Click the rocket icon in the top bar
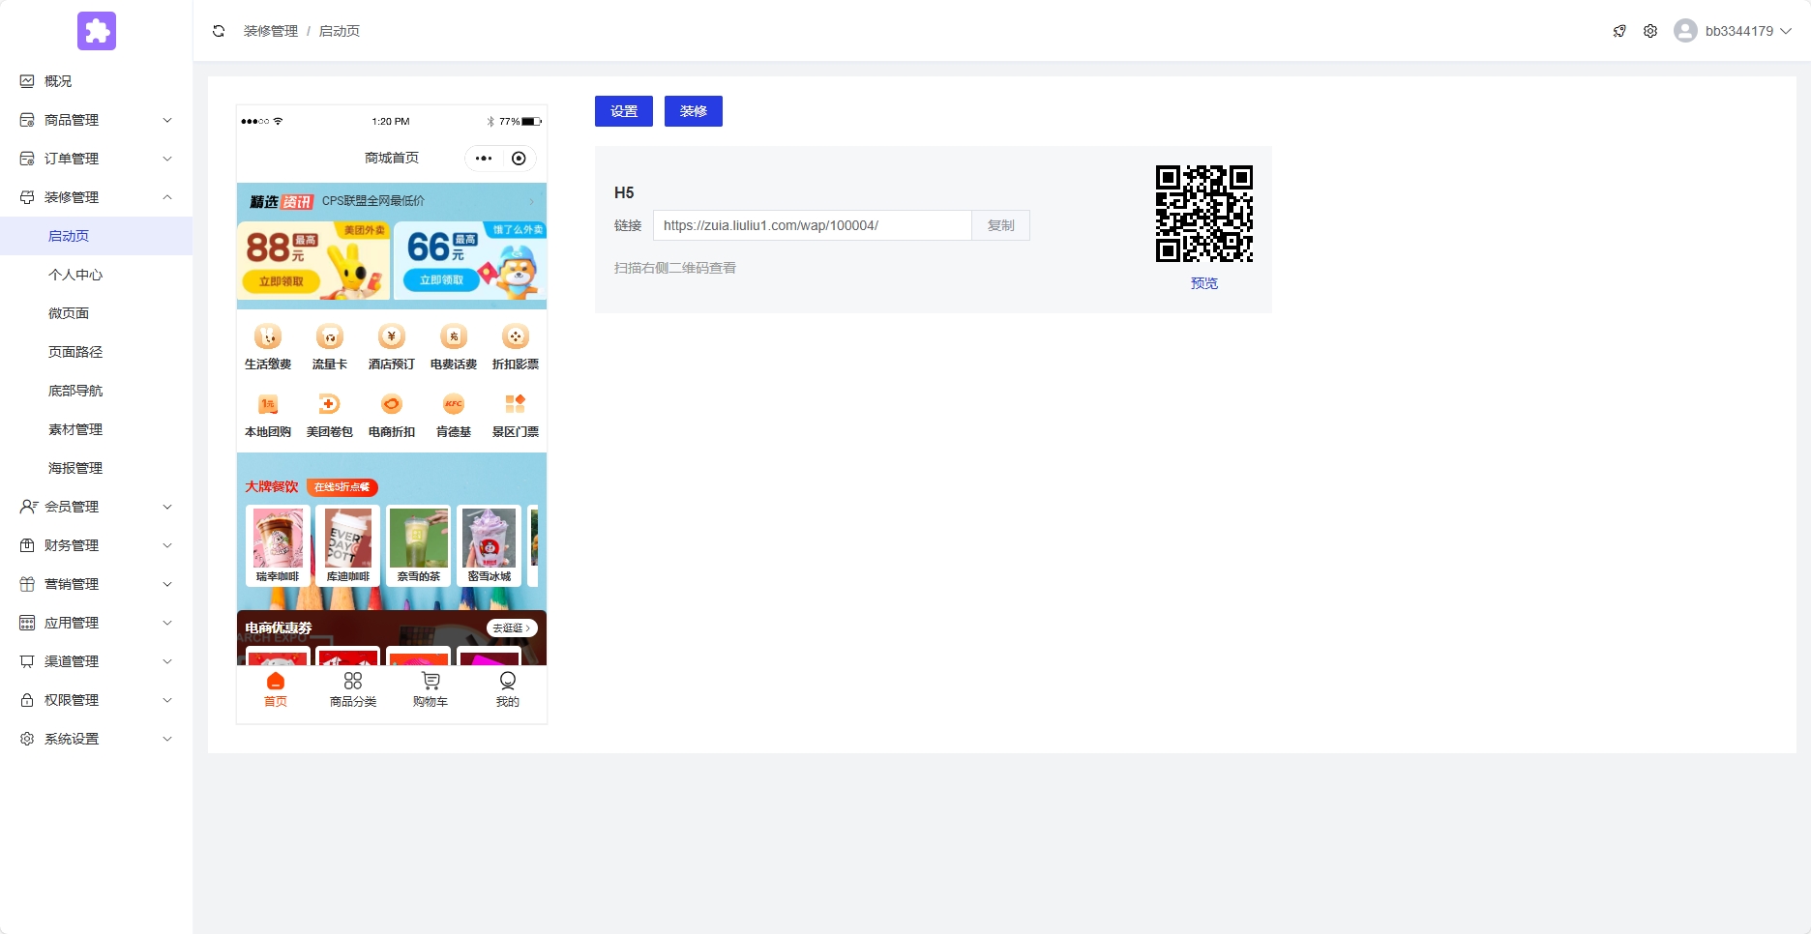 (1619, 31)
